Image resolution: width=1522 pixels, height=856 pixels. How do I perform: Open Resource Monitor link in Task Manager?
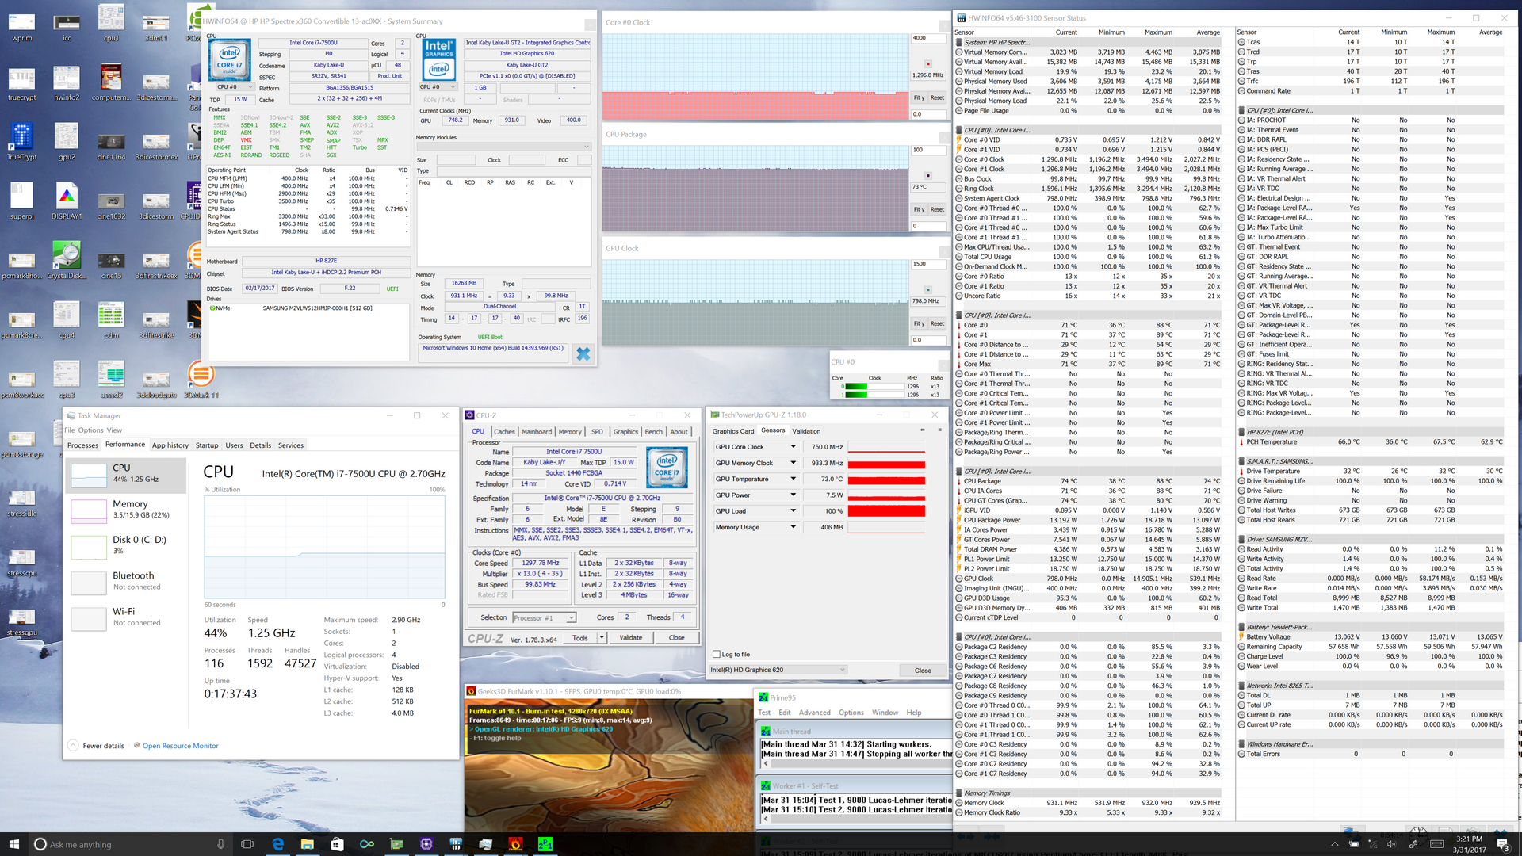click(x=180, y=746)
